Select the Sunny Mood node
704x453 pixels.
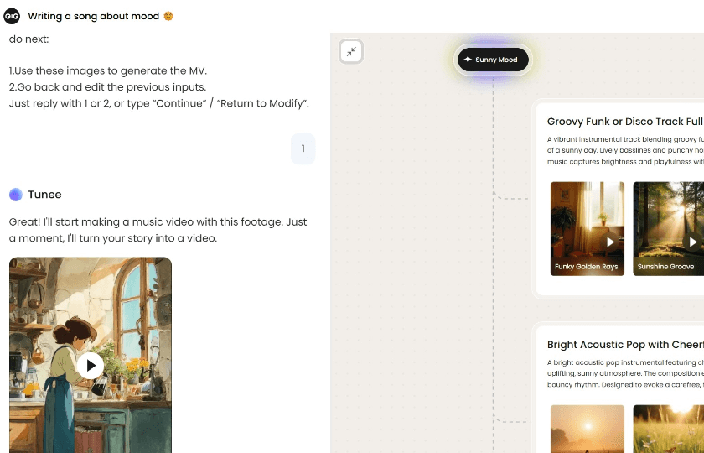coord(494,60)
